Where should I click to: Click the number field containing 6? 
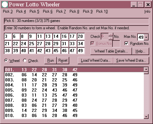[16, 36]
